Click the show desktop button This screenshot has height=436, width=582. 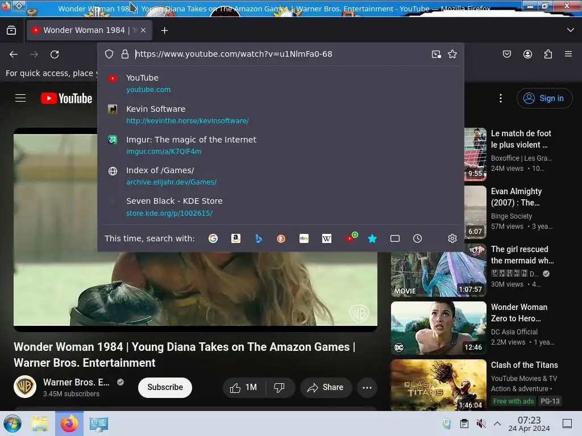(x=567, y=424)
